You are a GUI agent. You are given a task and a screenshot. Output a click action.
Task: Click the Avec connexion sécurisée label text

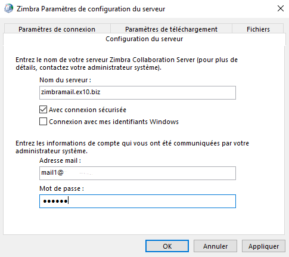click(88, 110)
